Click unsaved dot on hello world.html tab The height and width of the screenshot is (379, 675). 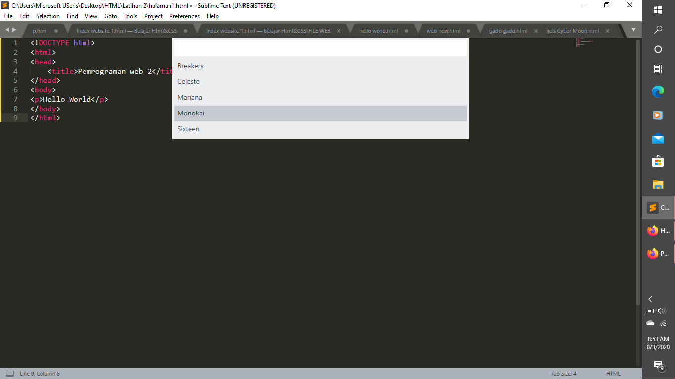[406, 31]
